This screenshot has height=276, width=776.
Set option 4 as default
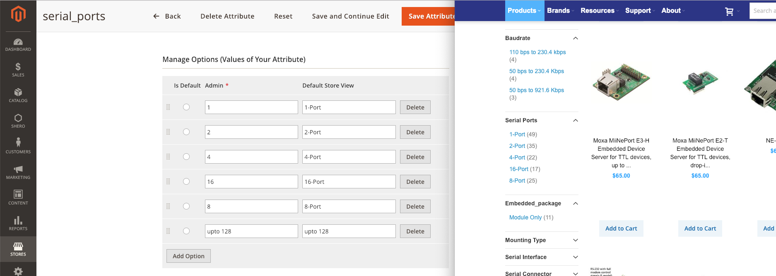(x=186, y=157)
